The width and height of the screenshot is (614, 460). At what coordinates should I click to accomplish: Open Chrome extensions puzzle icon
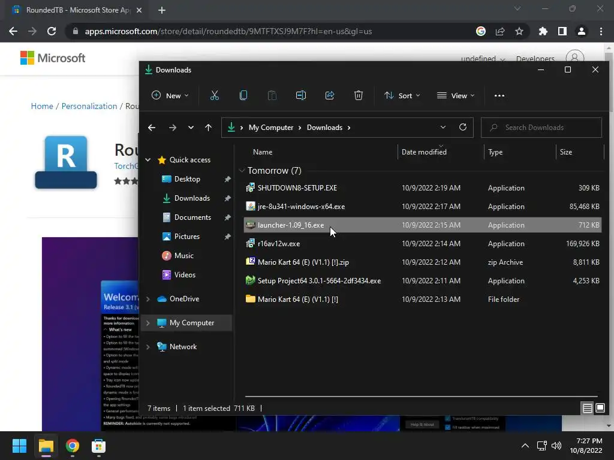pyautogui.click(x=543, y=31)
